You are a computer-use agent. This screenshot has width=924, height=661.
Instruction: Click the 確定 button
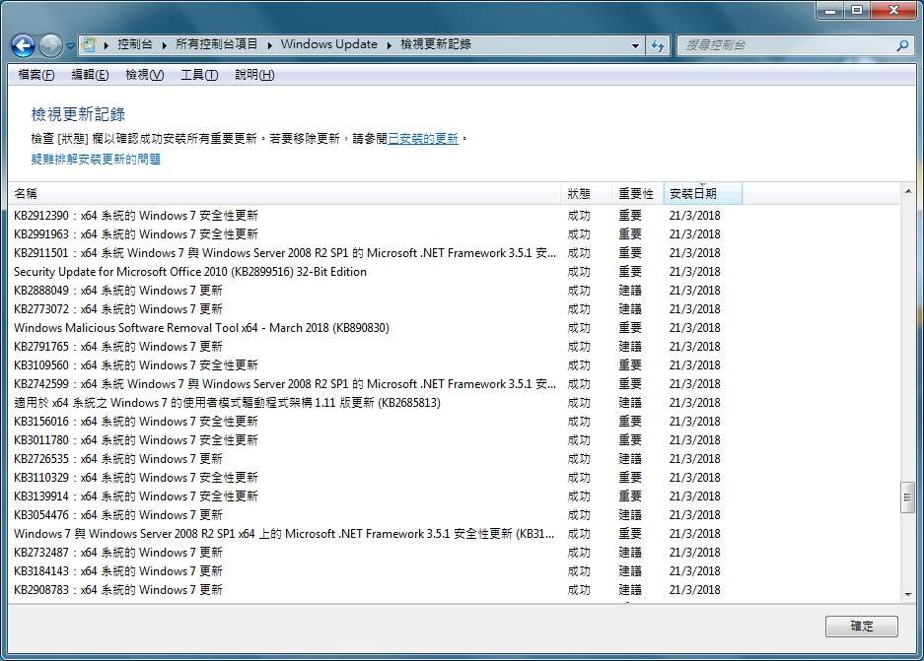(x=862, y=627)
